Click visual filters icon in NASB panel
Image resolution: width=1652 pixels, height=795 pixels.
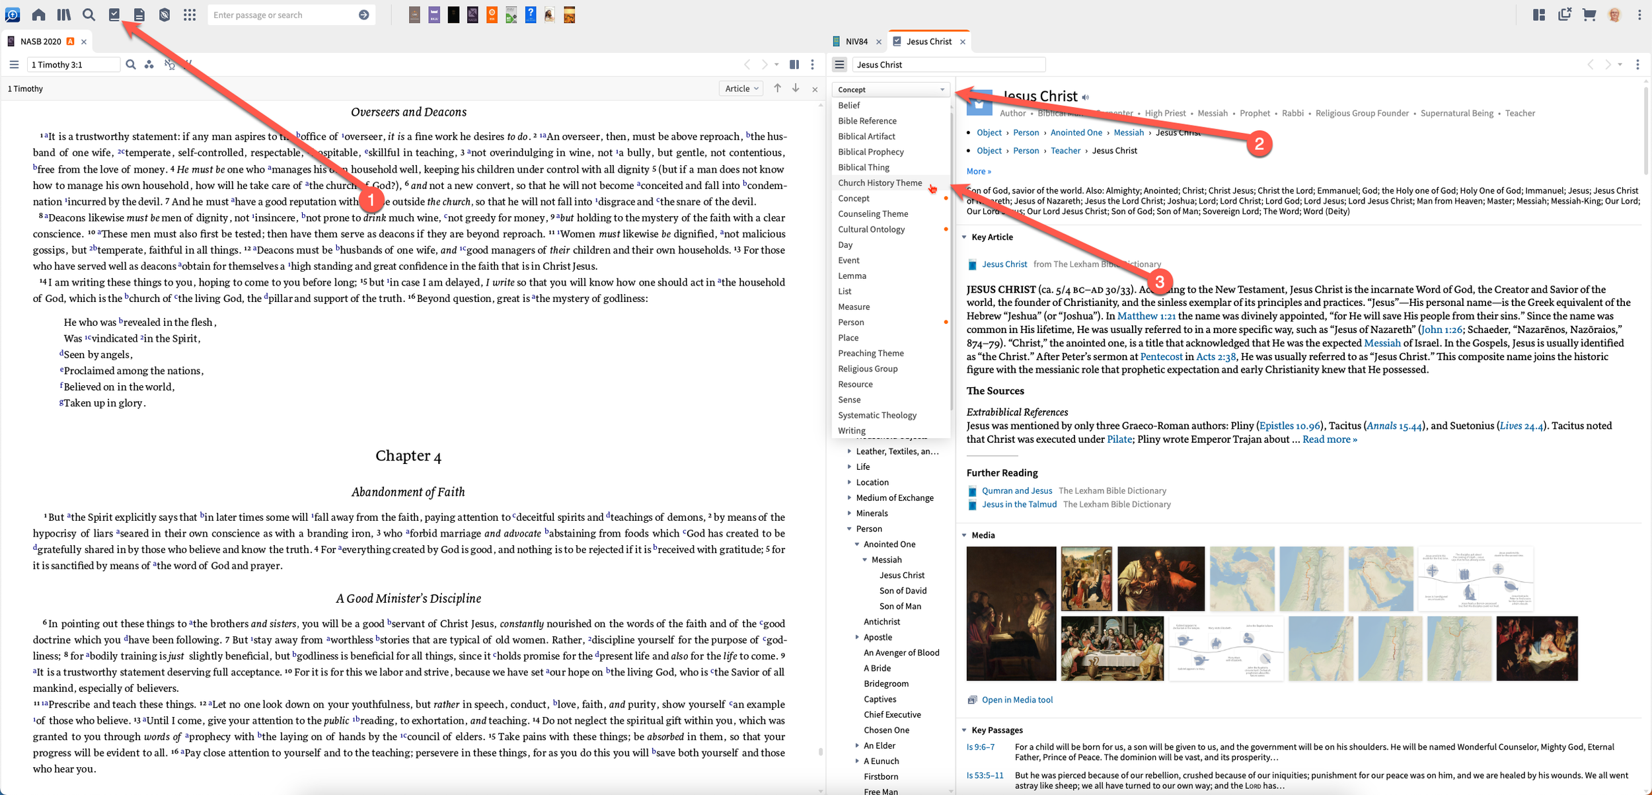coord(149,64)
